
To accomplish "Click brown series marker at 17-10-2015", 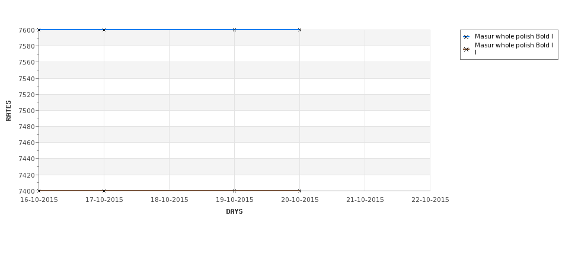I will coord(104,191).
